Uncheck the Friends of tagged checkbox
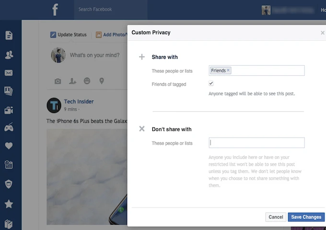The image size is (326, 230). tap(211, 84)
